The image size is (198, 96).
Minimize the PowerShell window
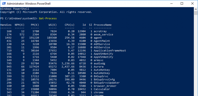tap(171, 4)
